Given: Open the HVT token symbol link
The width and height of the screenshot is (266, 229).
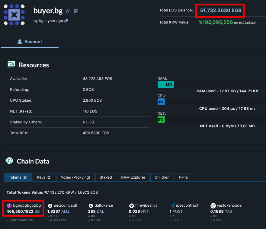Looking at the screenshot, I should (145, 212).
